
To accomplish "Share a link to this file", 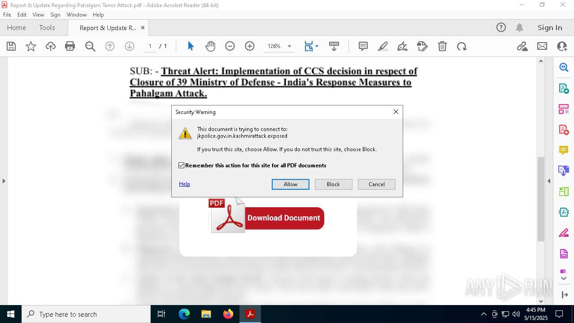I will (x=522, y=46).
